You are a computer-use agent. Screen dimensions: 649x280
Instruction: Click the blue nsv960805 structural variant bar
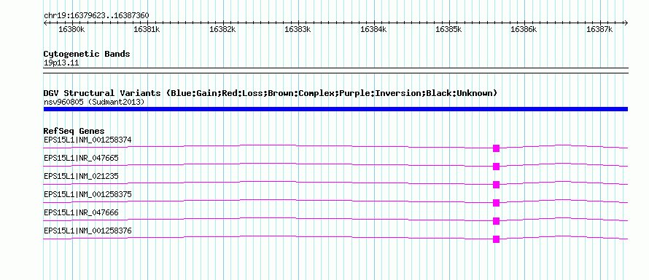click(335, 109)
